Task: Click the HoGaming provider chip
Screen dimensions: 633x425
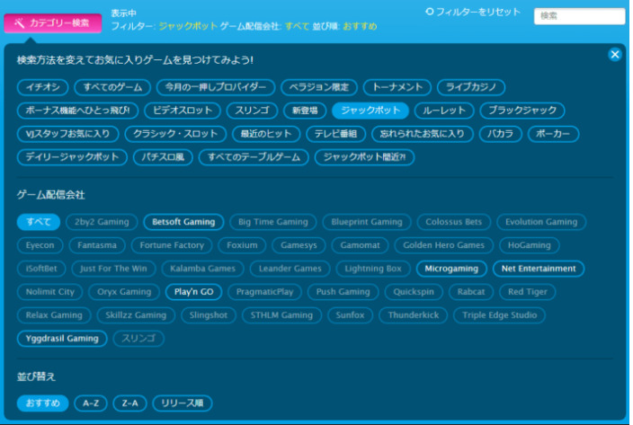Action: [530, 245]
